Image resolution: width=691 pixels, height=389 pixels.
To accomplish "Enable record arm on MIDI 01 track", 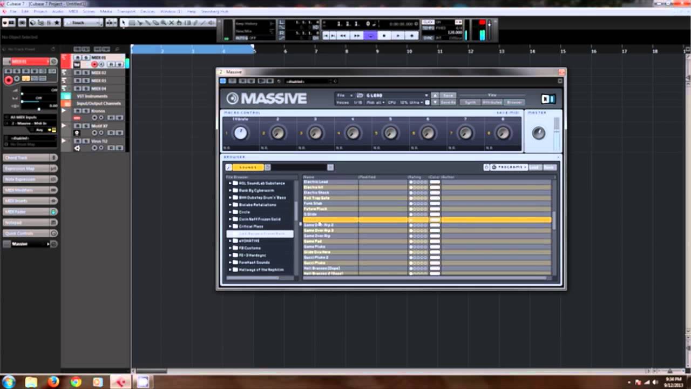I will point(94,64).
